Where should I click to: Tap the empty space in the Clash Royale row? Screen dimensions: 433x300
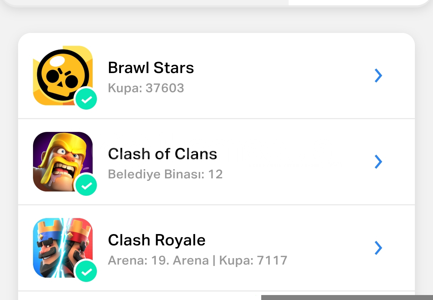click(x=330, y=248)
